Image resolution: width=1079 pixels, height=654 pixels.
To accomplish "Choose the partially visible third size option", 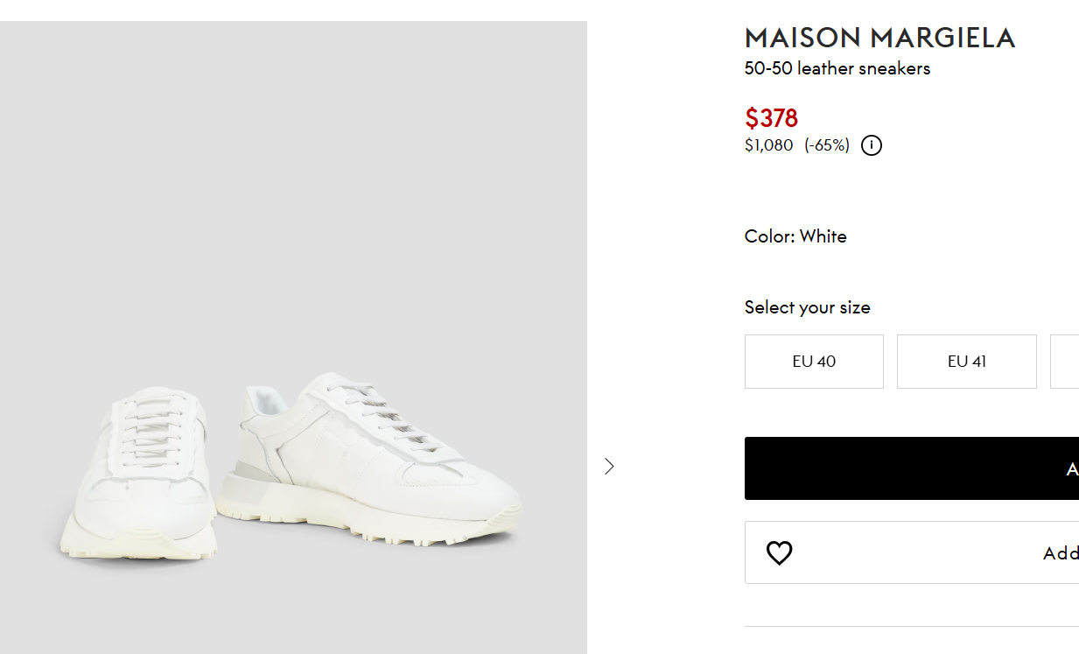I will 1065,362.
